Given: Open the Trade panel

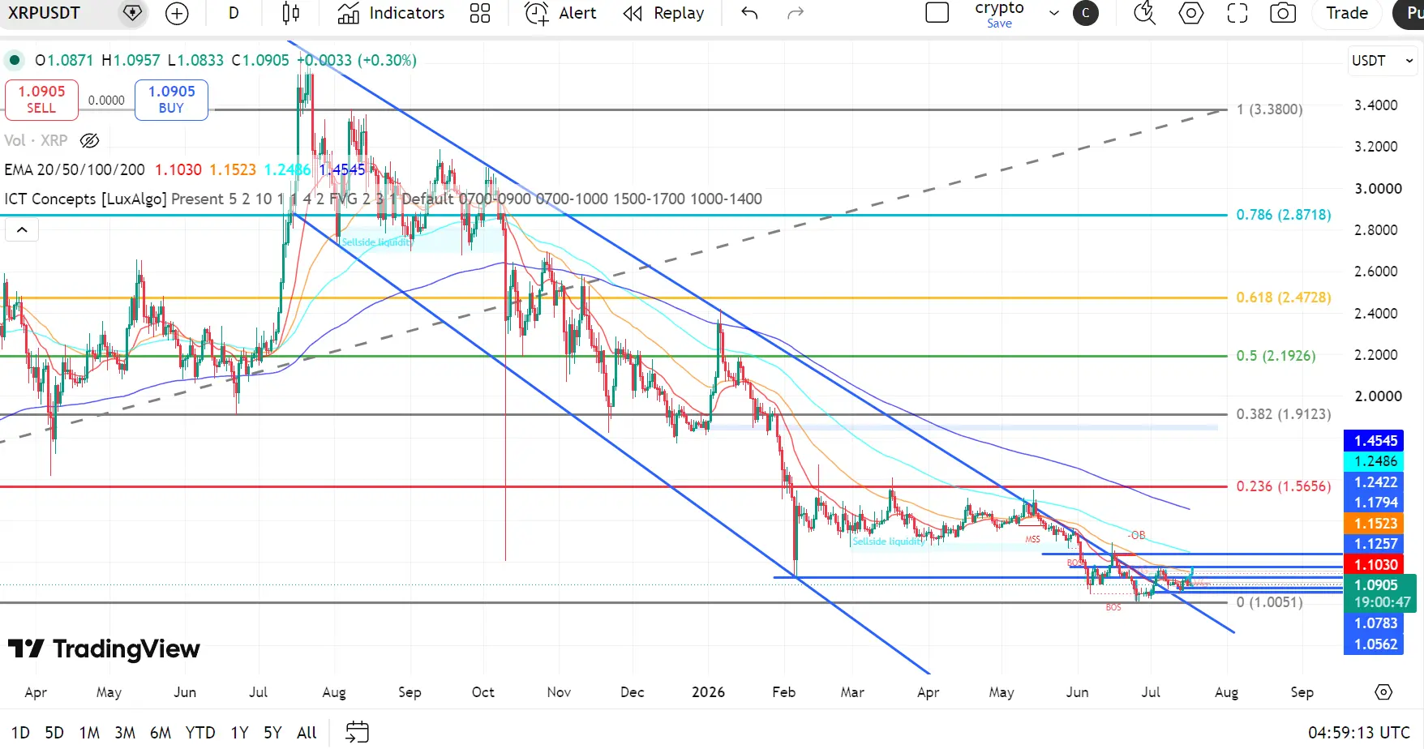Looking at the screenshot, I should 1347,13.
